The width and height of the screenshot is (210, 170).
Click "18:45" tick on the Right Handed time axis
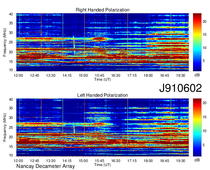[165, 75]
